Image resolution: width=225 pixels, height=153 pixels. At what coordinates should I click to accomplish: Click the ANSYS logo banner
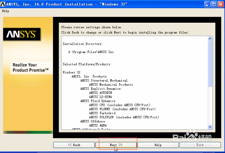click(22, 34)
